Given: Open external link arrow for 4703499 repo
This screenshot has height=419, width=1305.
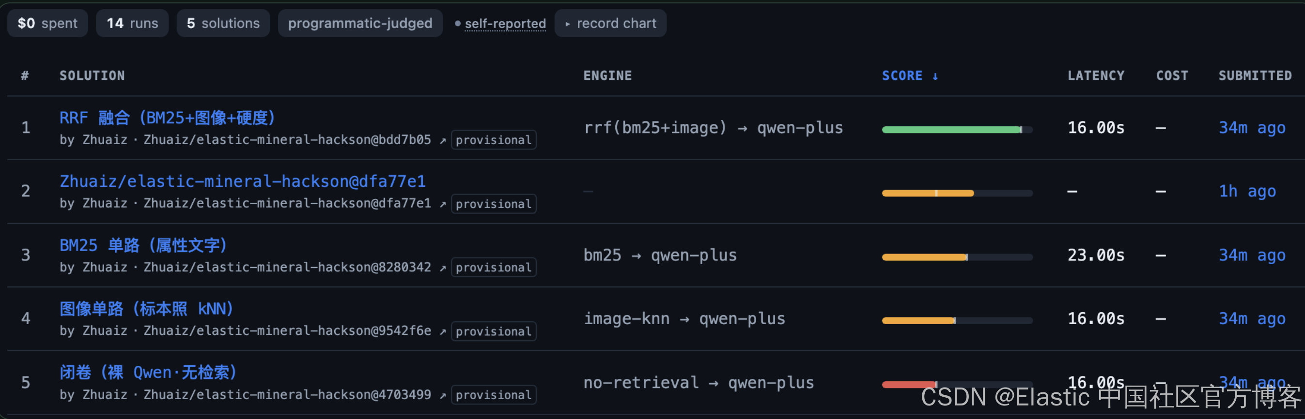Looking at the screenshot, I should tap(443, 395).
